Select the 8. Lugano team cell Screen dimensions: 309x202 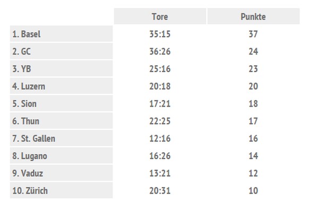pyautogui.click(x=61, y=155)
